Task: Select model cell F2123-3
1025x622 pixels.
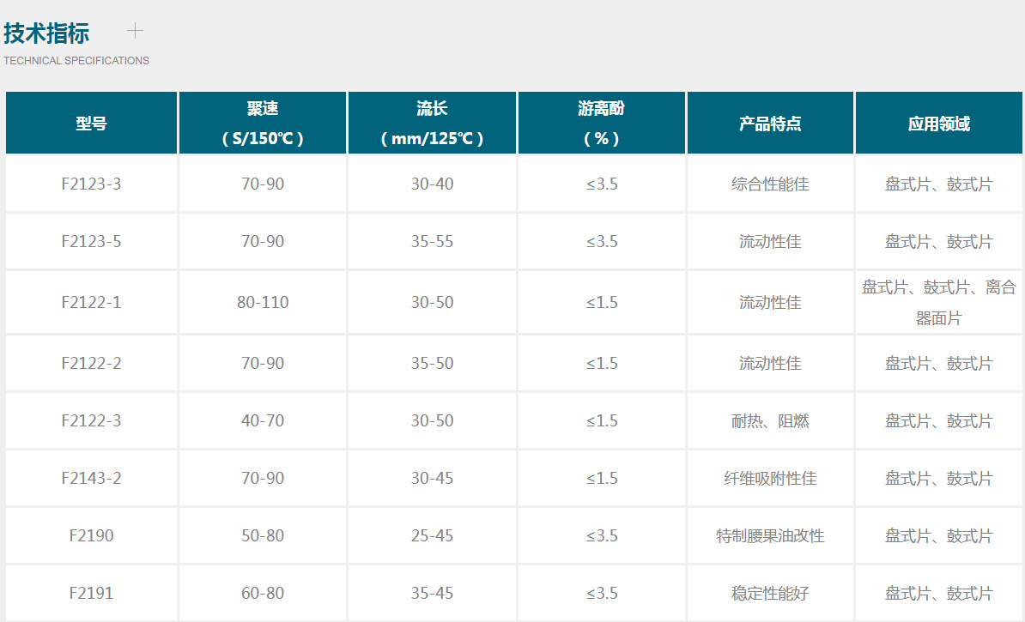Action: click(x=92, y=184)
